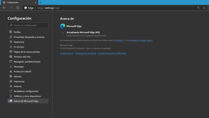This screenshot has width=209, height=118.
Task: Click the version number line
Action: pos(87,36)
